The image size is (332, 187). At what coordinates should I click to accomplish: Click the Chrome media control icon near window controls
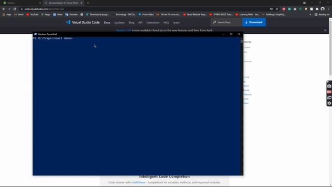pos(305,3)
